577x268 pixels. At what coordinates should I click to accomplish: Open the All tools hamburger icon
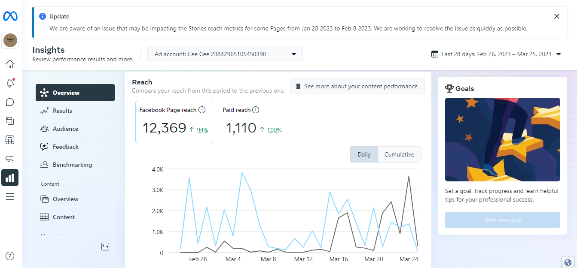pos(10,196)
